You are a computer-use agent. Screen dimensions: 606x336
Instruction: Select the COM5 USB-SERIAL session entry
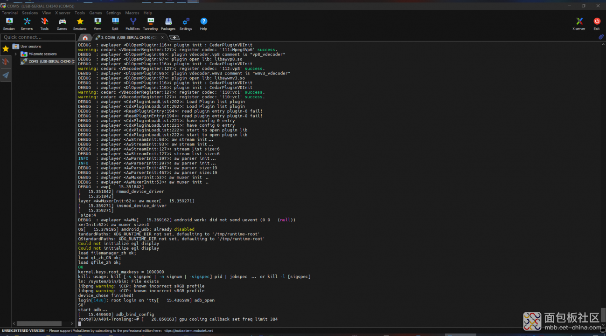(x=48, y=62)
